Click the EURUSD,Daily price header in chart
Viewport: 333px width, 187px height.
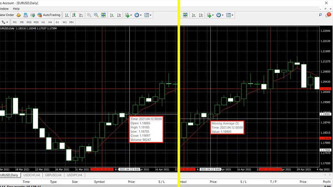click(x=28, y=28)
